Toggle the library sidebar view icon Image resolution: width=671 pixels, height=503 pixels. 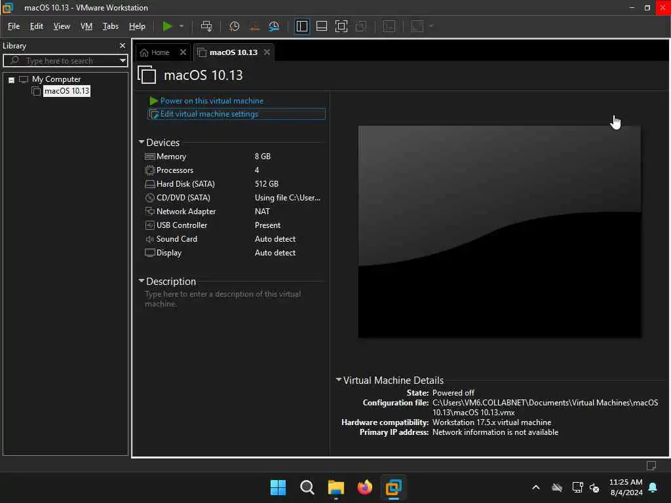pyautogui.click(x=301, y=26)
